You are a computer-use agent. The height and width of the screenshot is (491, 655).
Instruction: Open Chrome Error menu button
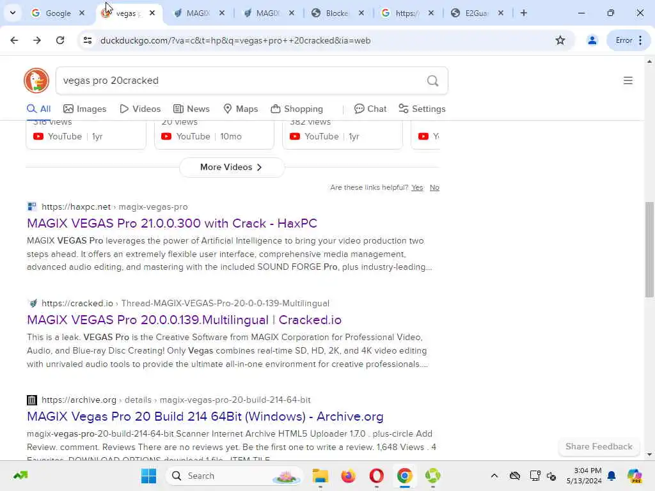pos(629,40)
